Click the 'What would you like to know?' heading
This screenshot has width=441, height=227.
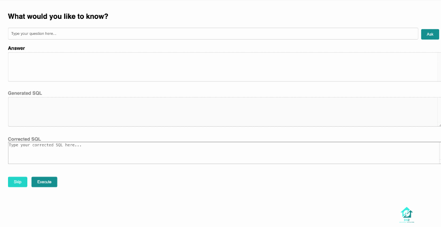[x=58, y=16]
